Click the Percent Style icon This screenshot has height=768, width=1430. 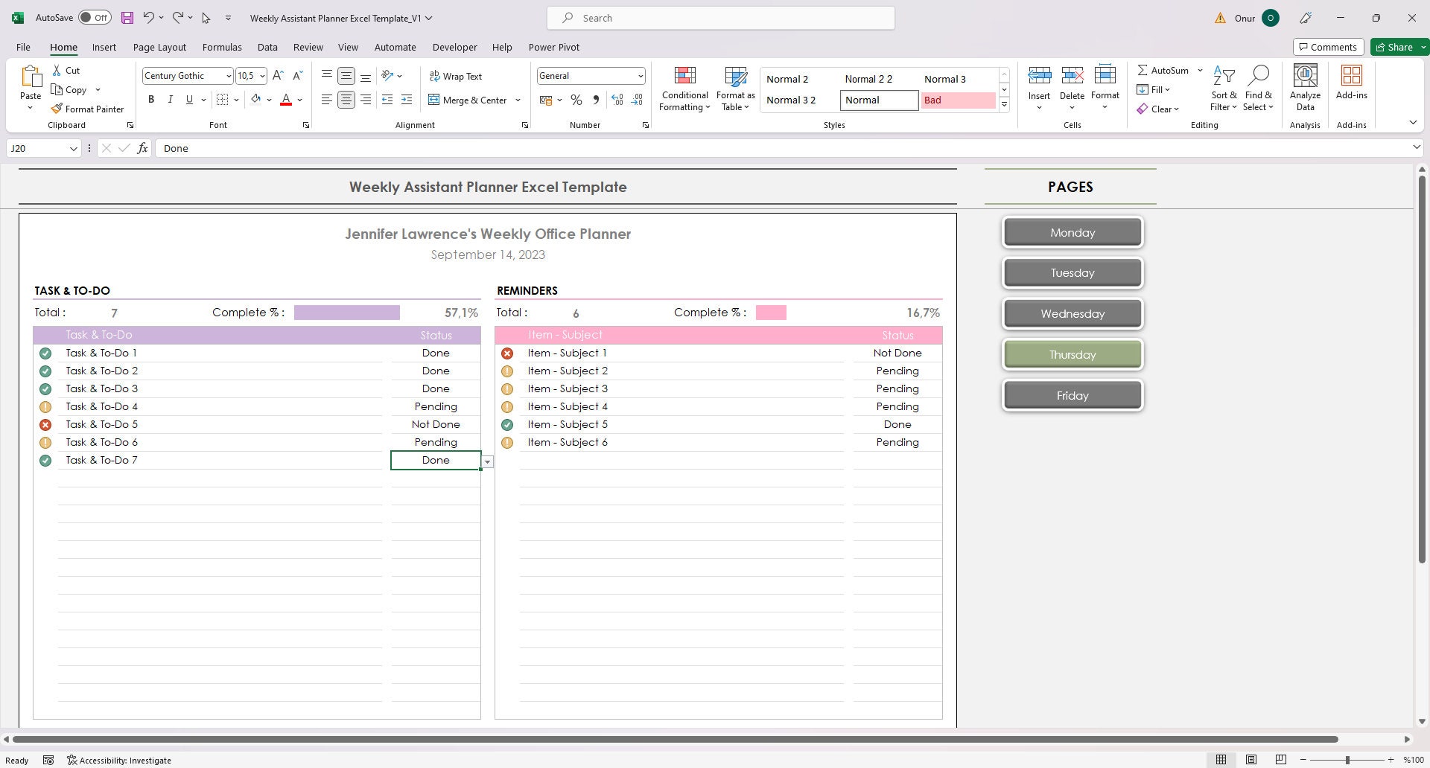pyautogui.click(x=576, y=99)
